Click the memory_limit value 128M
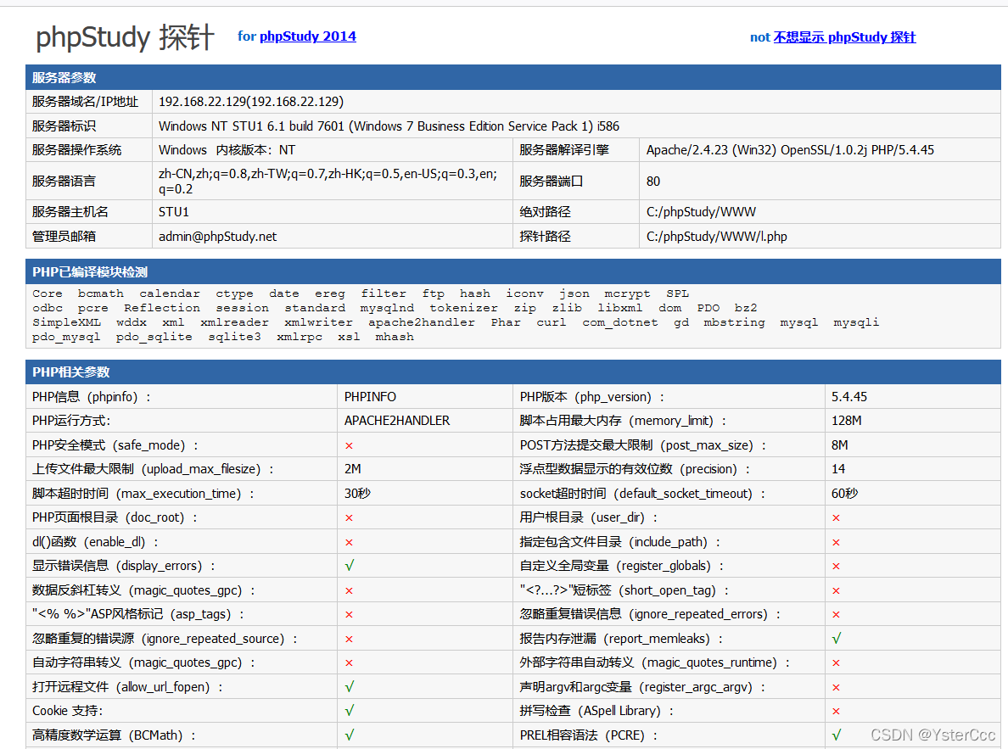The width and height of the screenshot is (1008, 749). pos(846,421)
